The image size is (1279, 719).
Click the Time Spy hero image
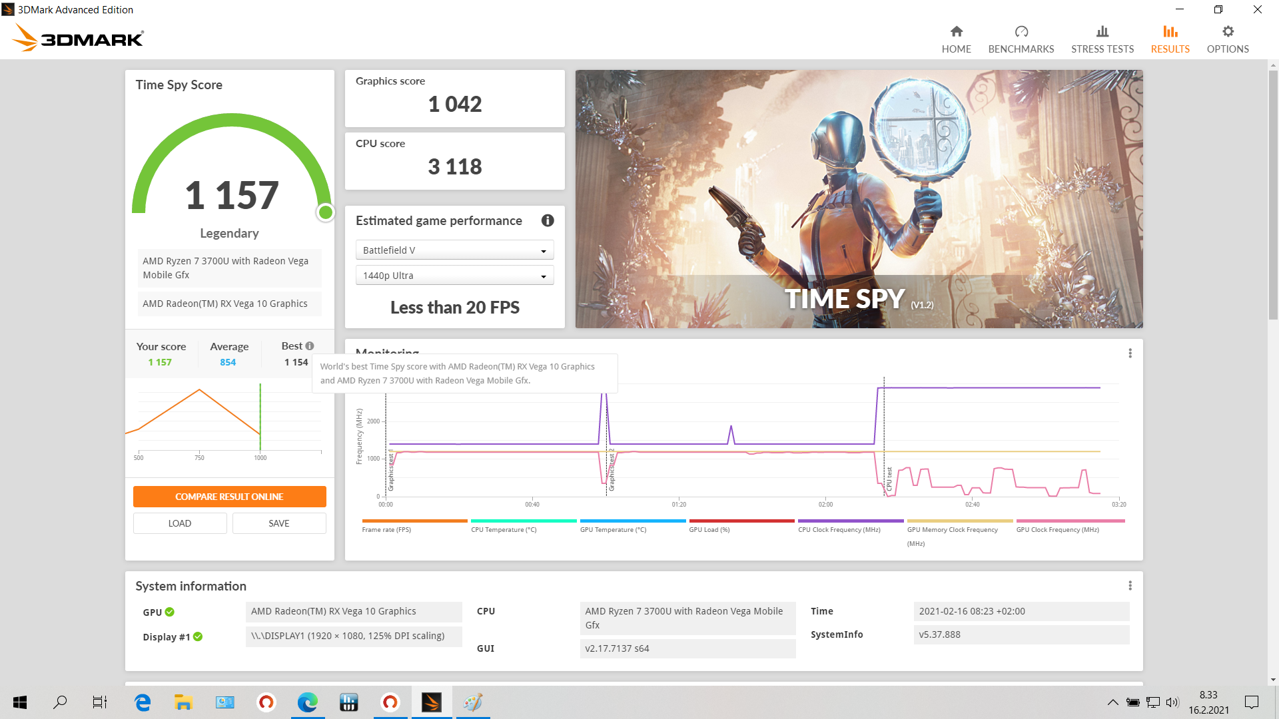point(859,198)
